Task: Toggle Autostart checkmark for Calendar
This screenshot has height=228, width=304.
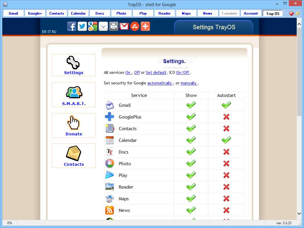Action: (226, 140)
